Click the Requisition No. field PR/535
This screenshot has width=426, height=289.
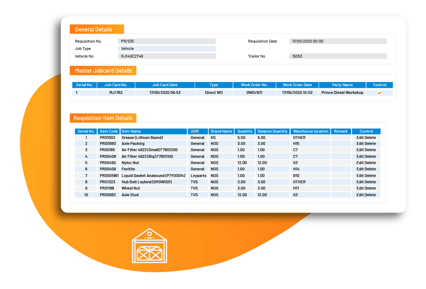tap(167, 41)
